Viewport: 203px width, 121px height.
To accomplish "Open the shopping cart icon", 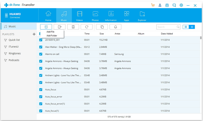I will coord(153,5).
